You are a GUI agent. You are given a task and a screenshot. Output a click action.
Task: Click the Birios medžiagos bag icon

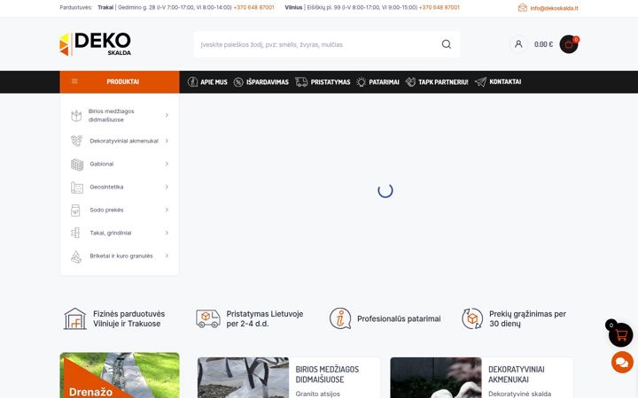[76, 116]
